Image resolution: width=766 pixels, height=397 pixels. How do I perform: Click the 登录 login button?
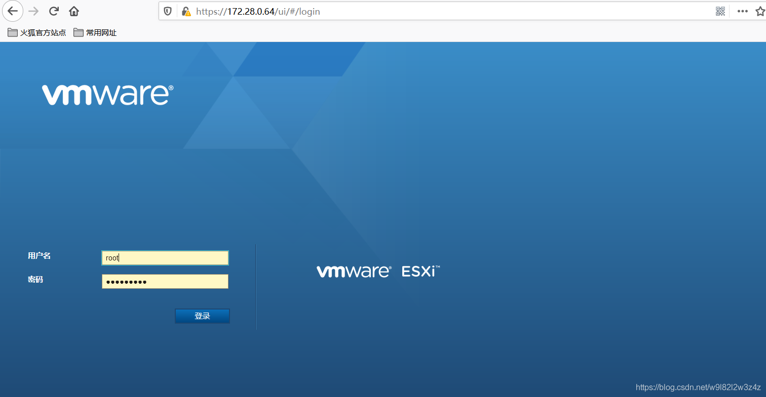click(x=202, y=316)
